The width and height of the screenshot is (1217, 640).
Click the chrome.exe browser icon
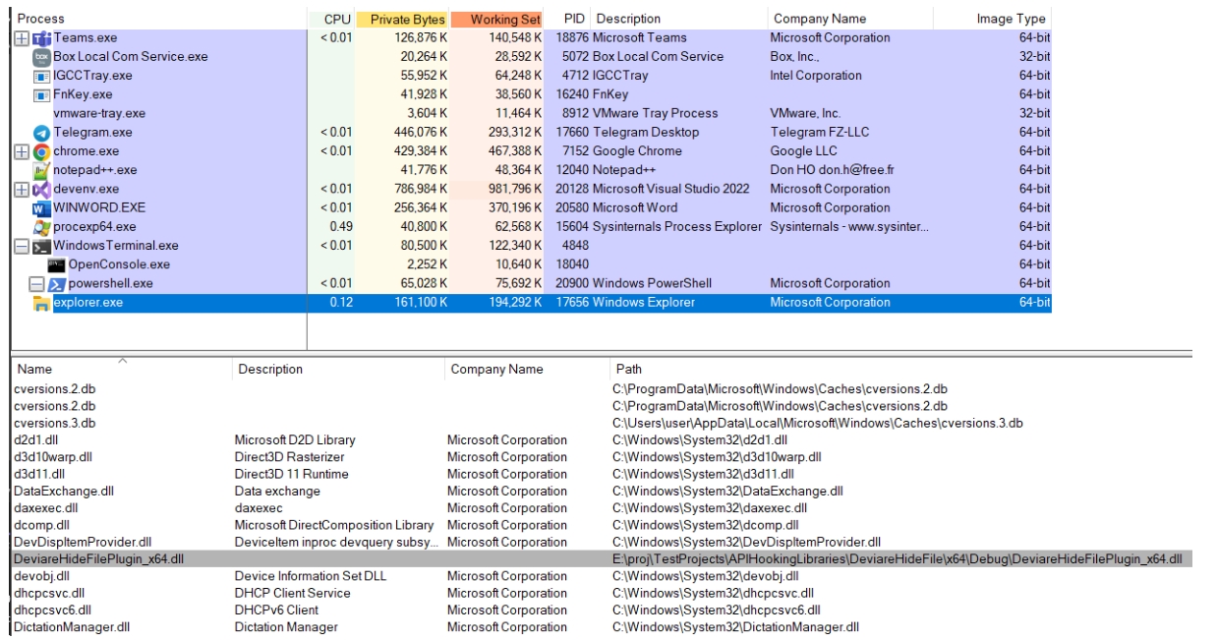coord(41,151)
